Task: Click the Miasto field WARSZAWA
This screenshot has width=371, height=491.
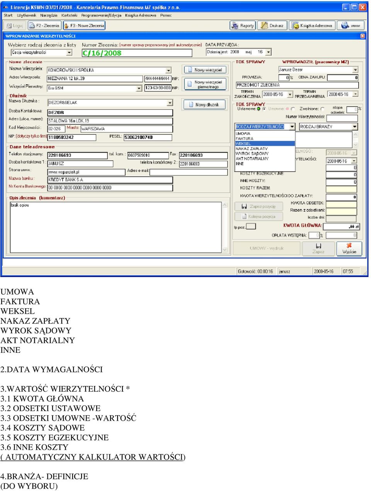Action: (x=126, y=129)
